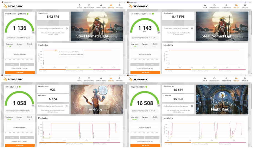Click COMPARE RESULT ONLINE in the 1 143 window
Screen dimensions: 255x149
pos(145,69)
